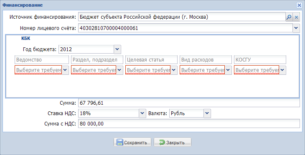Click the Год бюджета label
Screen dimensions: 305x155
(40, 49)
